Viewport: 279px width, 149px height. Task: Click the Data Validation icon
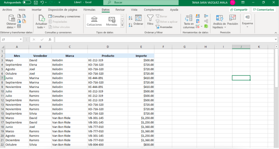click(198, 26)
